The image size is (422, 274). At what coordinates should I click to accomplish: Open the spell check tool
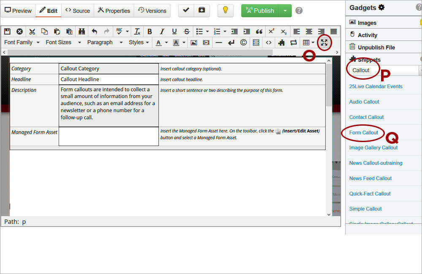[x=119, y=32]
